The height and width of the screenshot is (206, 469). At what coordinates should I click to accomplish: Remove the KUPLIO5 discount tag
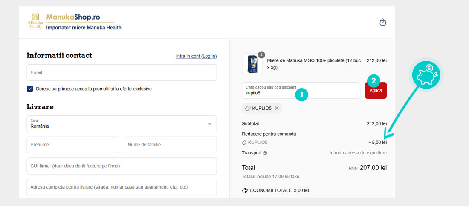click(277, 109)
